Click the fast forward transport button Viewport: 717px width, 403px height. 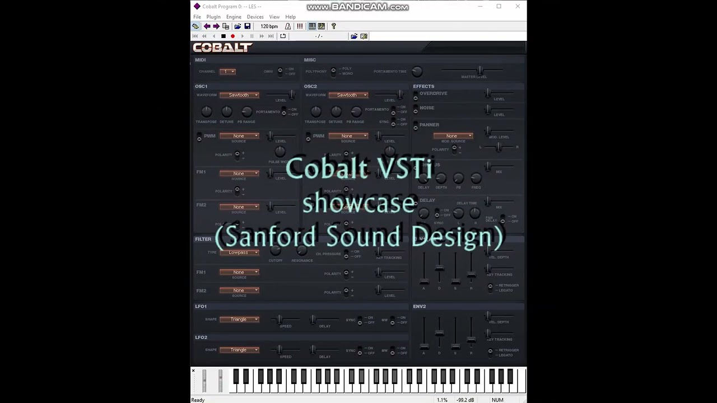click(x=261, y=36)
